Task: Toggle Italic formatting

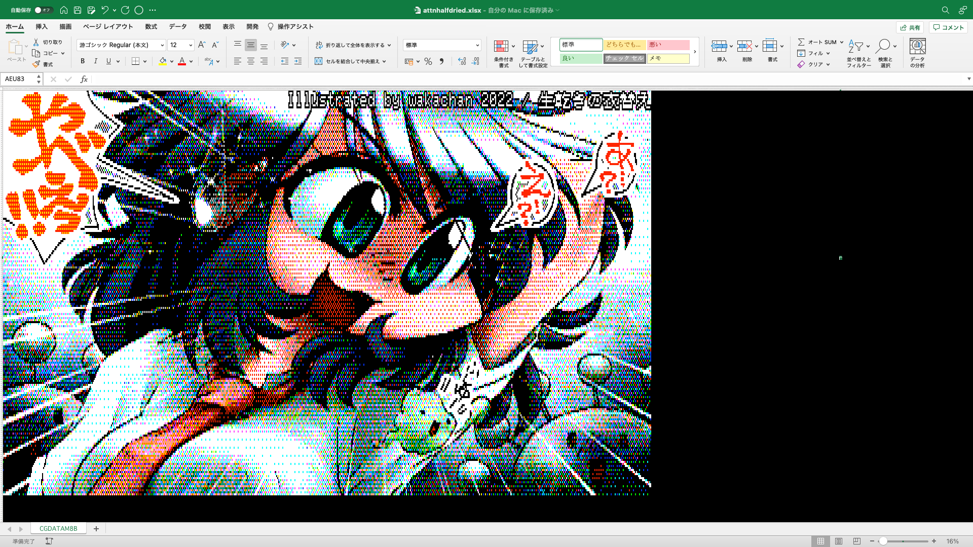Action: [96, 61]
